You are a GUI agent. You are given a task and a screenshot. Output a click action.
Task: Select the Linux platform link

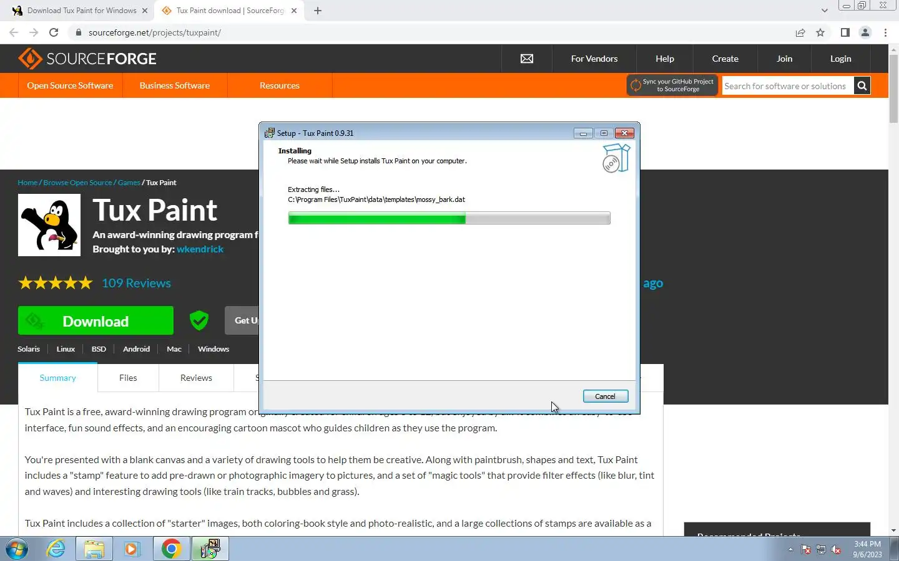66,349
